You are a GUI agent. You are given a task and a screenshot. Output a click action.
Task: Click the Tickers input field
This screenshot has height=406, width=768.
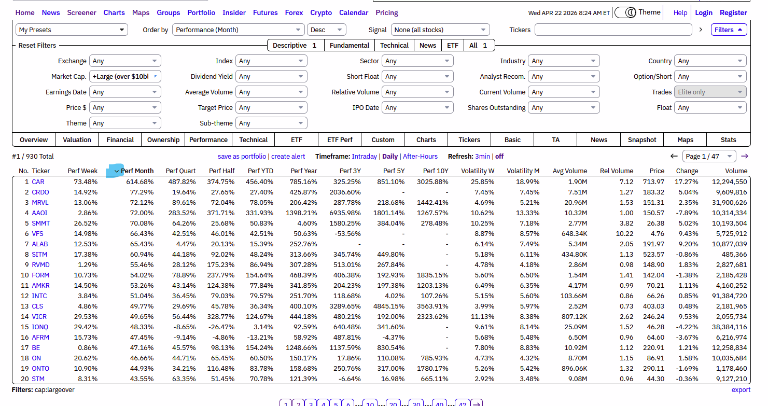point(613,30)
